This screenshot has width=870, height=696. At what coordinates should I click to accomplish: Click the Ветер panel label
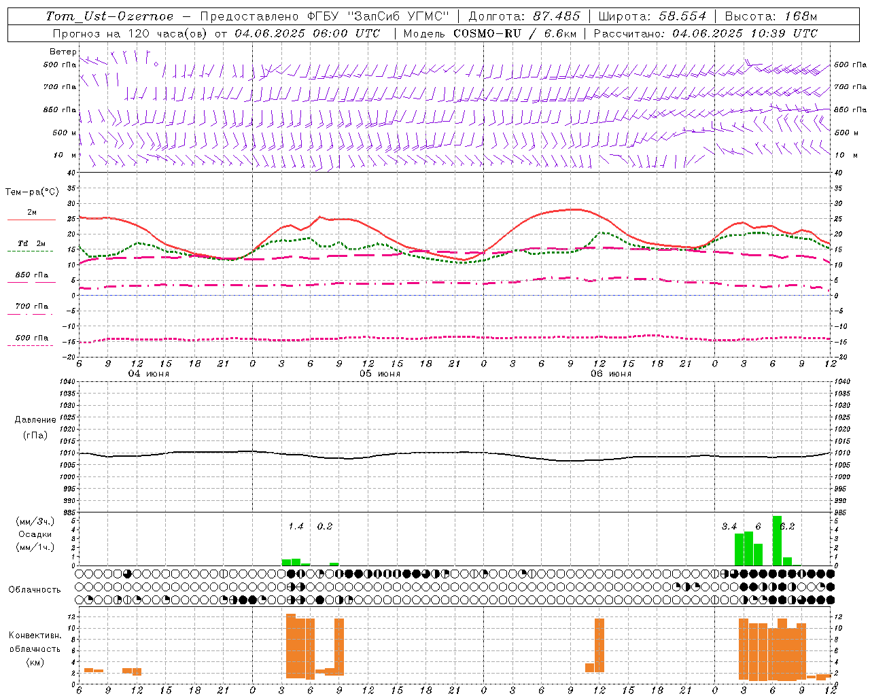pyautogui.click(x=63, y=52)
